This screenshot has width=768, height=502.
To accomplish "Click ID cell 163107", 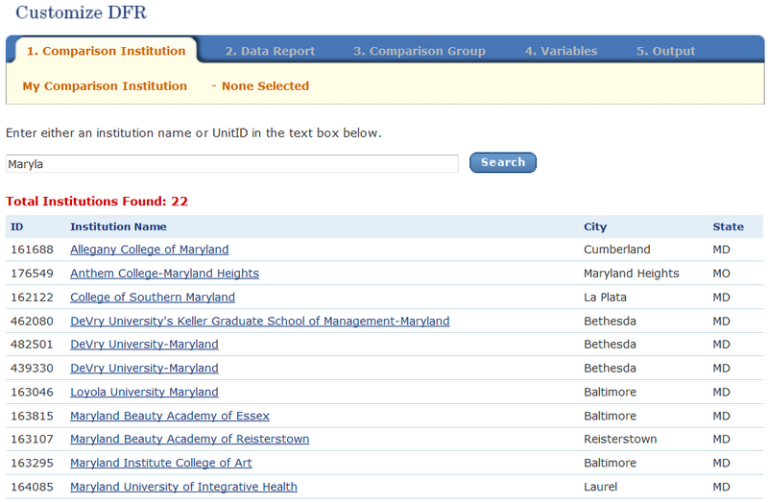I will [x=32, y=440].
